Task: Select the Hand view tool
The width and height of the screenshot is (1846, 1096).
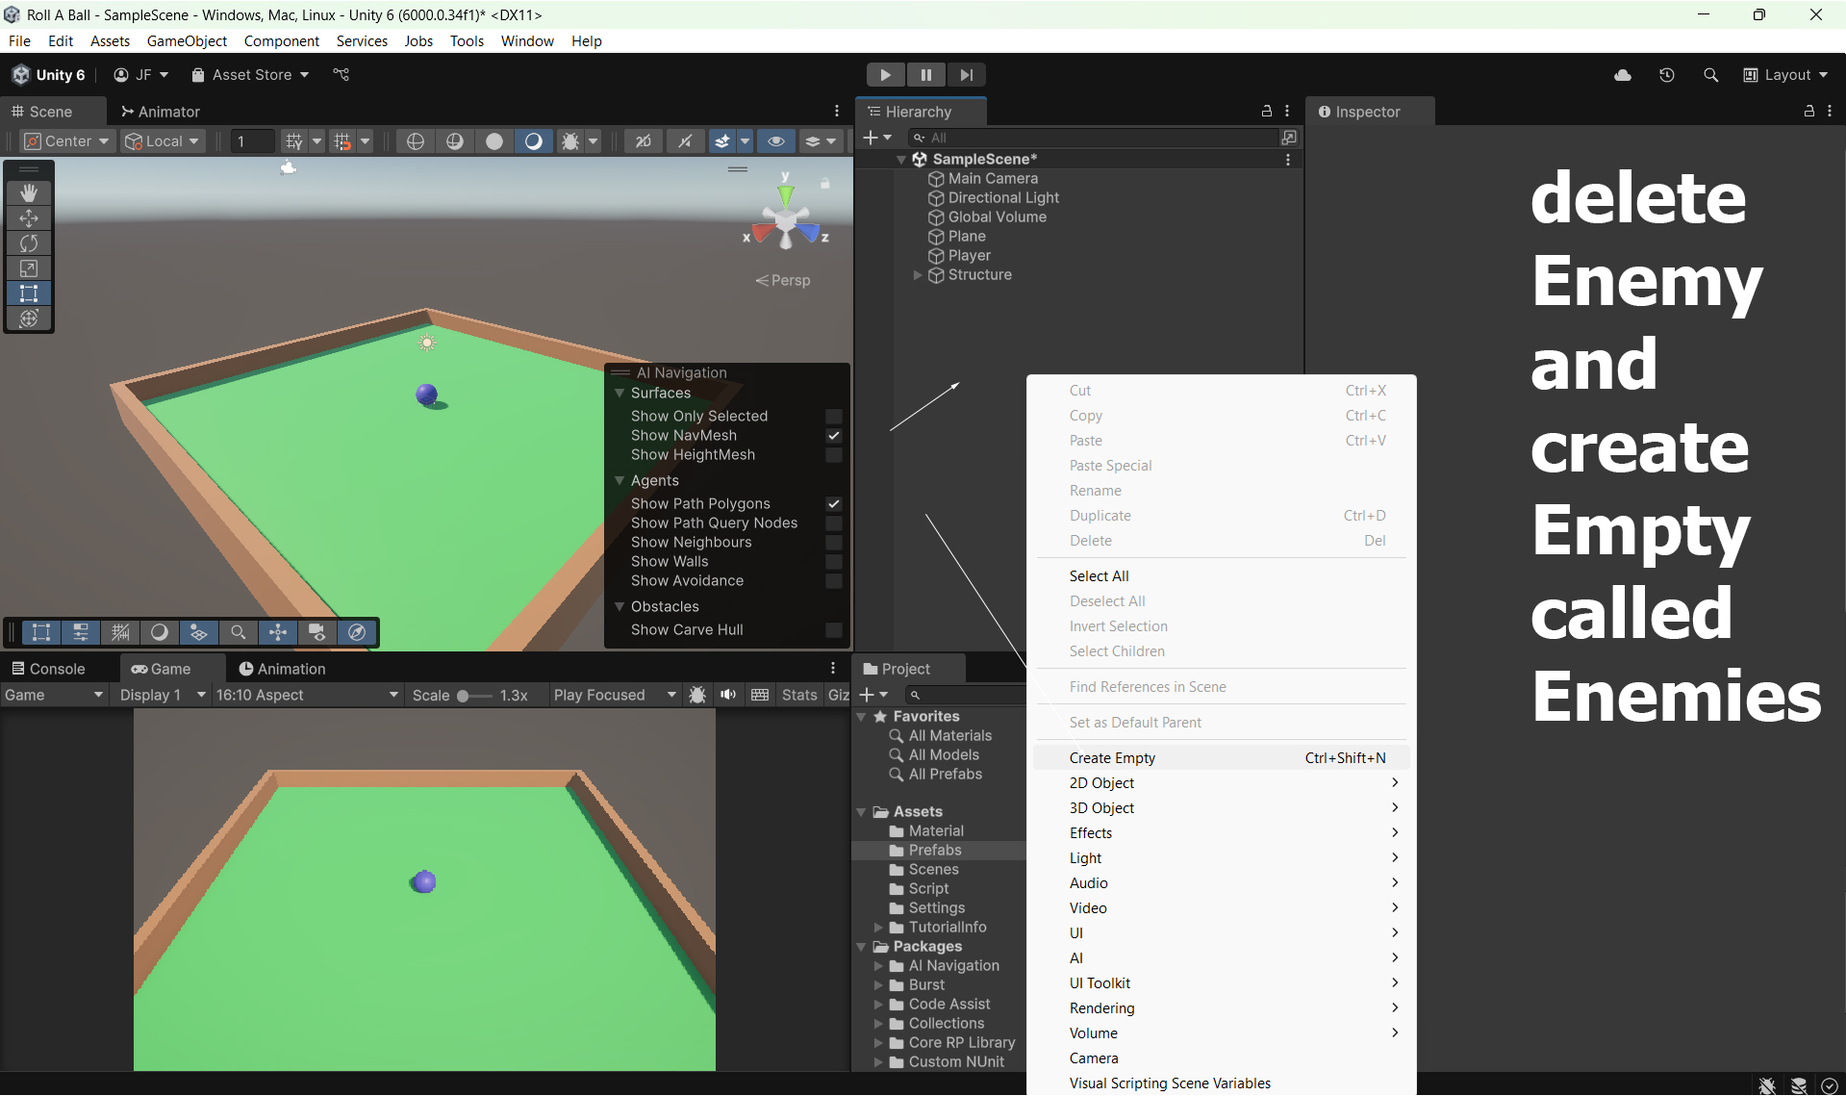Action: (x=29, y=192)
